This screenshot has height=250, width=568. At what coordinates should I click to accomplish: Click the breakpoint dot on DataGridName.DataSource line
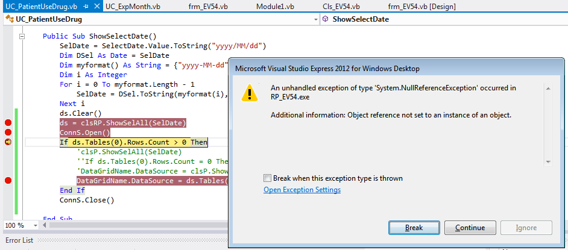point(8,181)
